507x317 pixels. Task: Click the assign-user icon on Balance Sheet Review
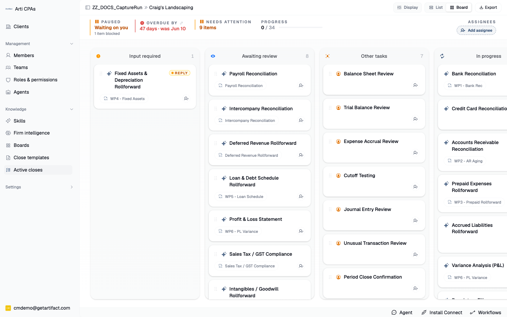[x=415, y=85]
